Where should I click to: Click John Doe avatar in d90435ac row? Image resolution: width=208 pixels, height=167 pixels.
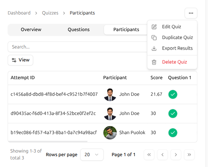tap(110, 114)
